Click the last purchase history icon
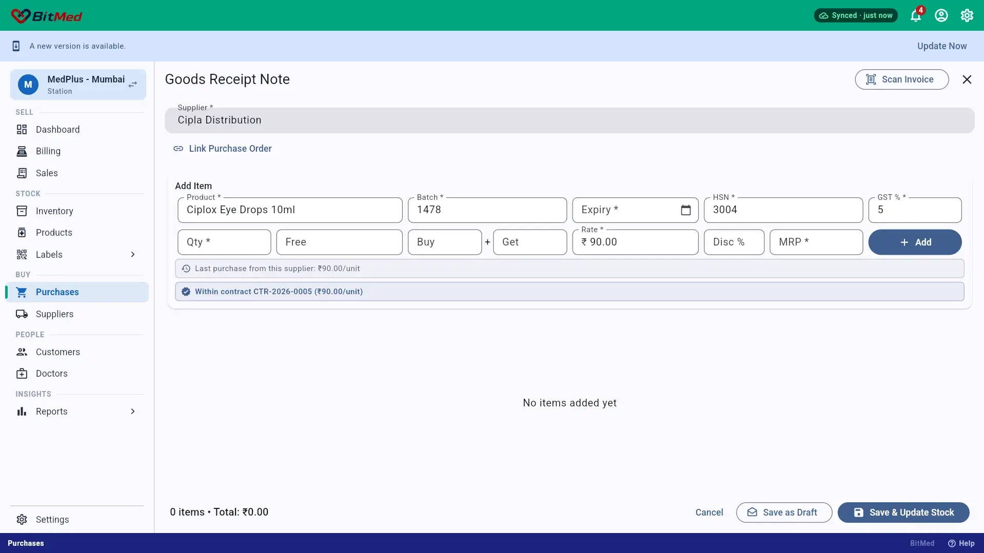The width and height of the screenshot is (984, 553). tap(186, 269)
